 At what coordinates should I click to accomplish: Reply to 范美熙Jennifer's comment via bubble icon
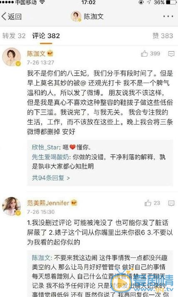coord(171,203)
